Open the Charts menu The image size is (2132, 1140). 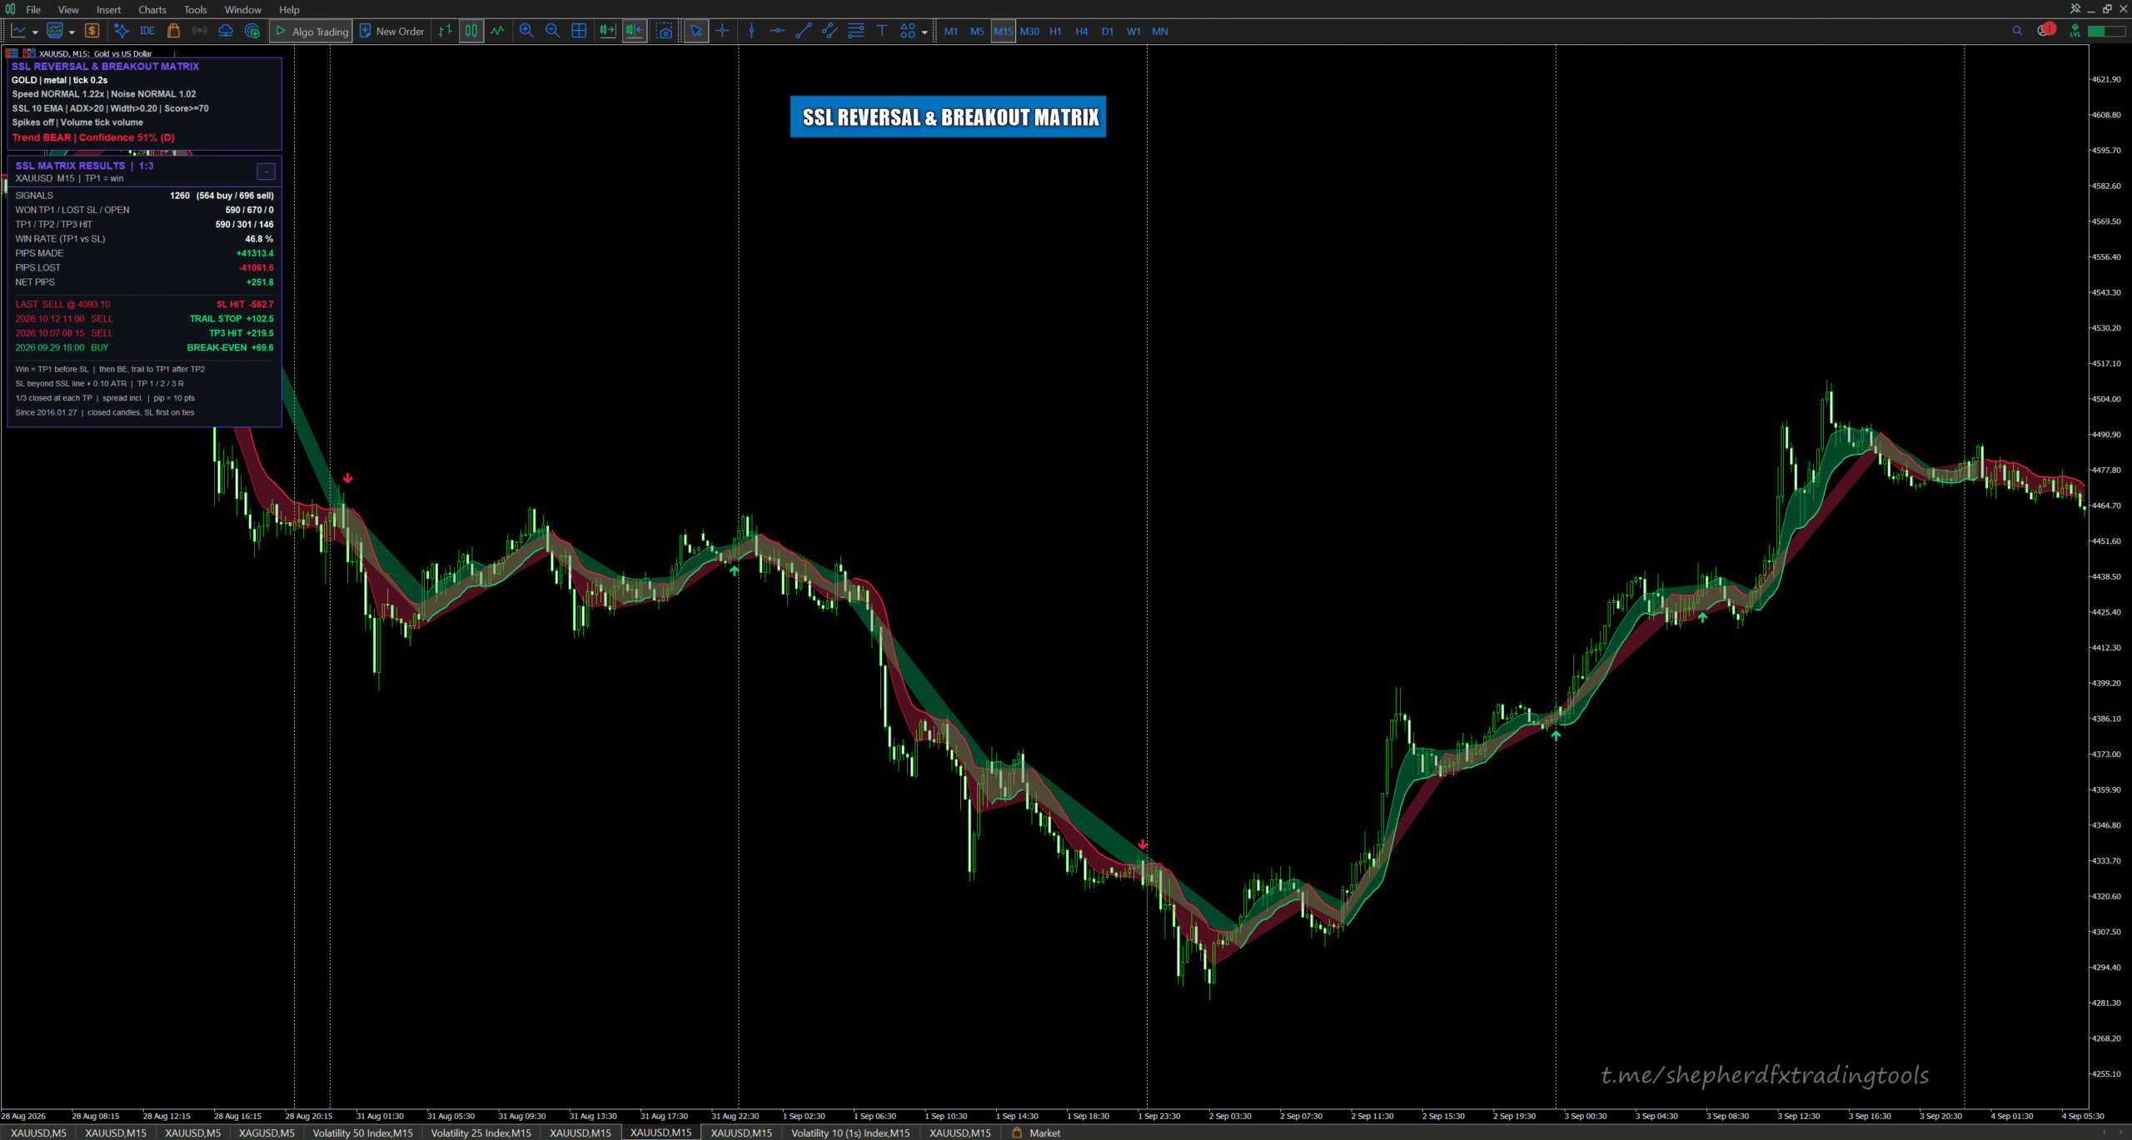[x=152, y=9]
